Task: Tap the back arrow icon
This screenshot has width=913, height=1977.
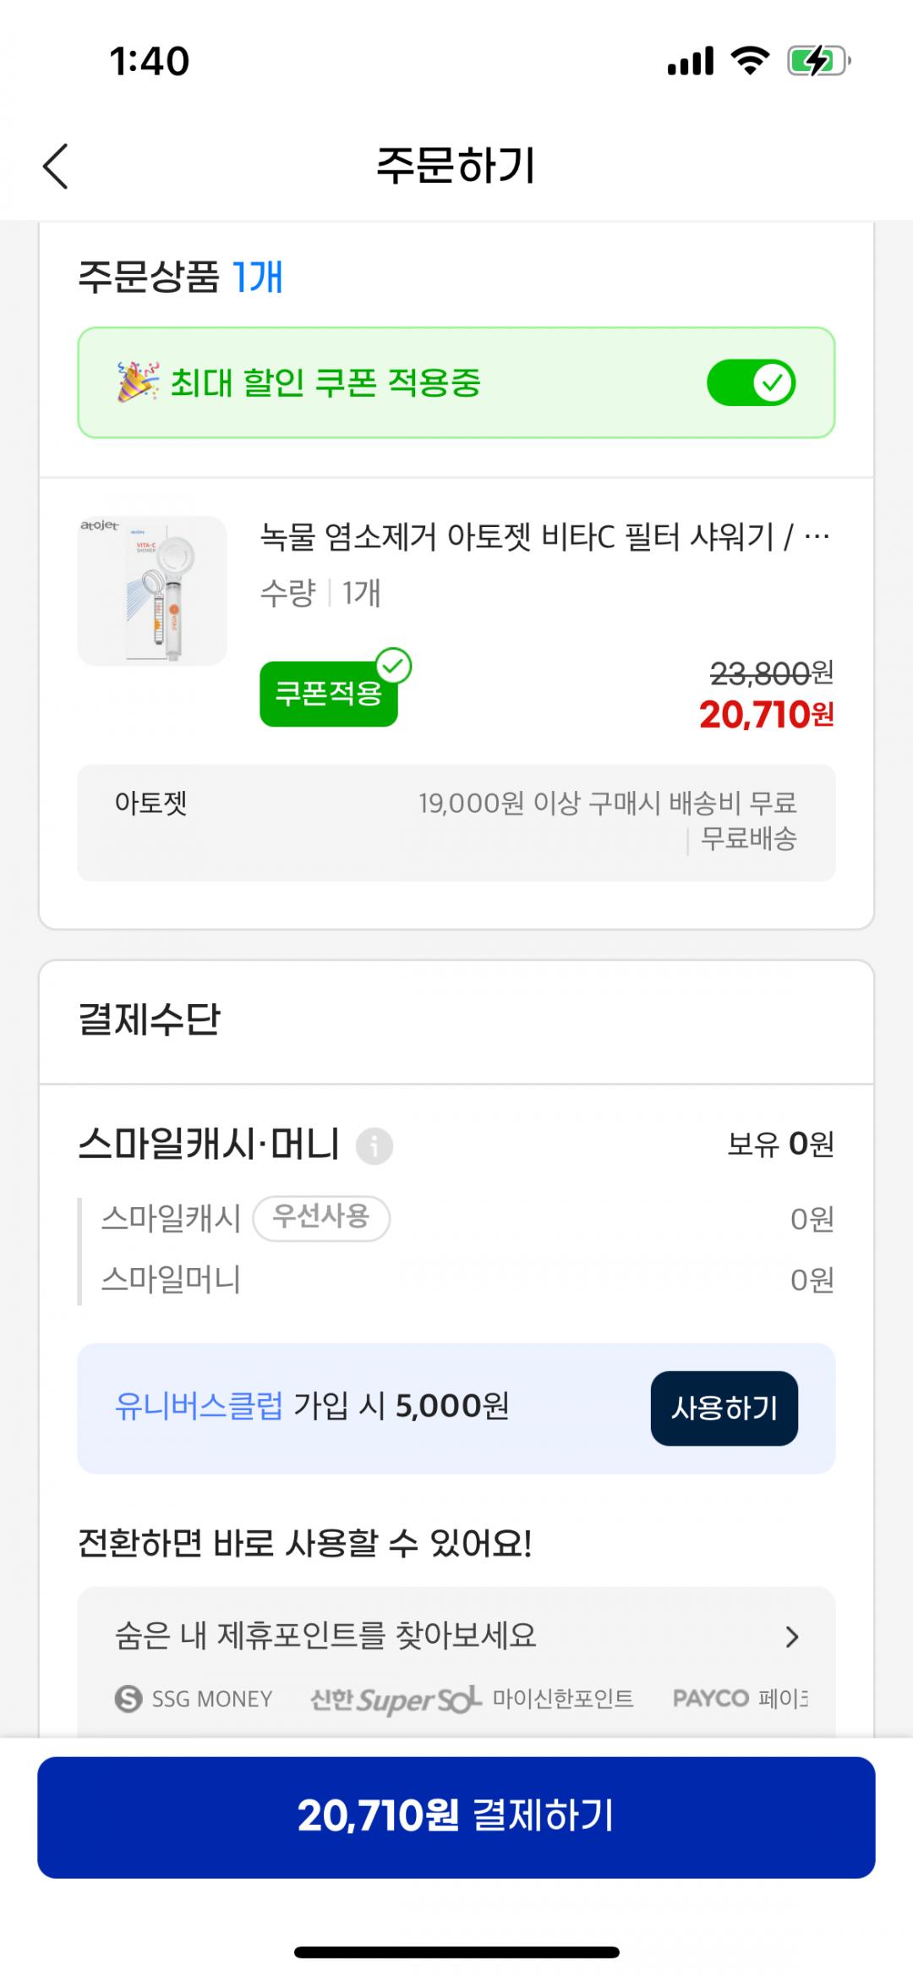Action: tap(56, 166)
